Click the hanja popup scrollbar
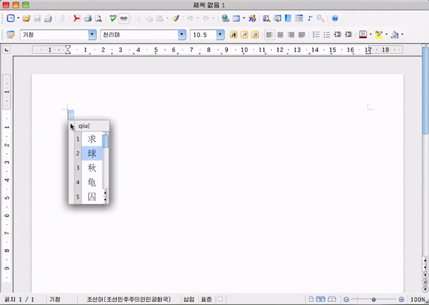Screen dimensions: 429x305 coord(105,141)
